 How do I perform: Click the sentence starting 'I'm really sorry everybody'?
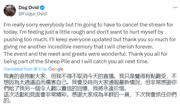click(x=88, y=25)
